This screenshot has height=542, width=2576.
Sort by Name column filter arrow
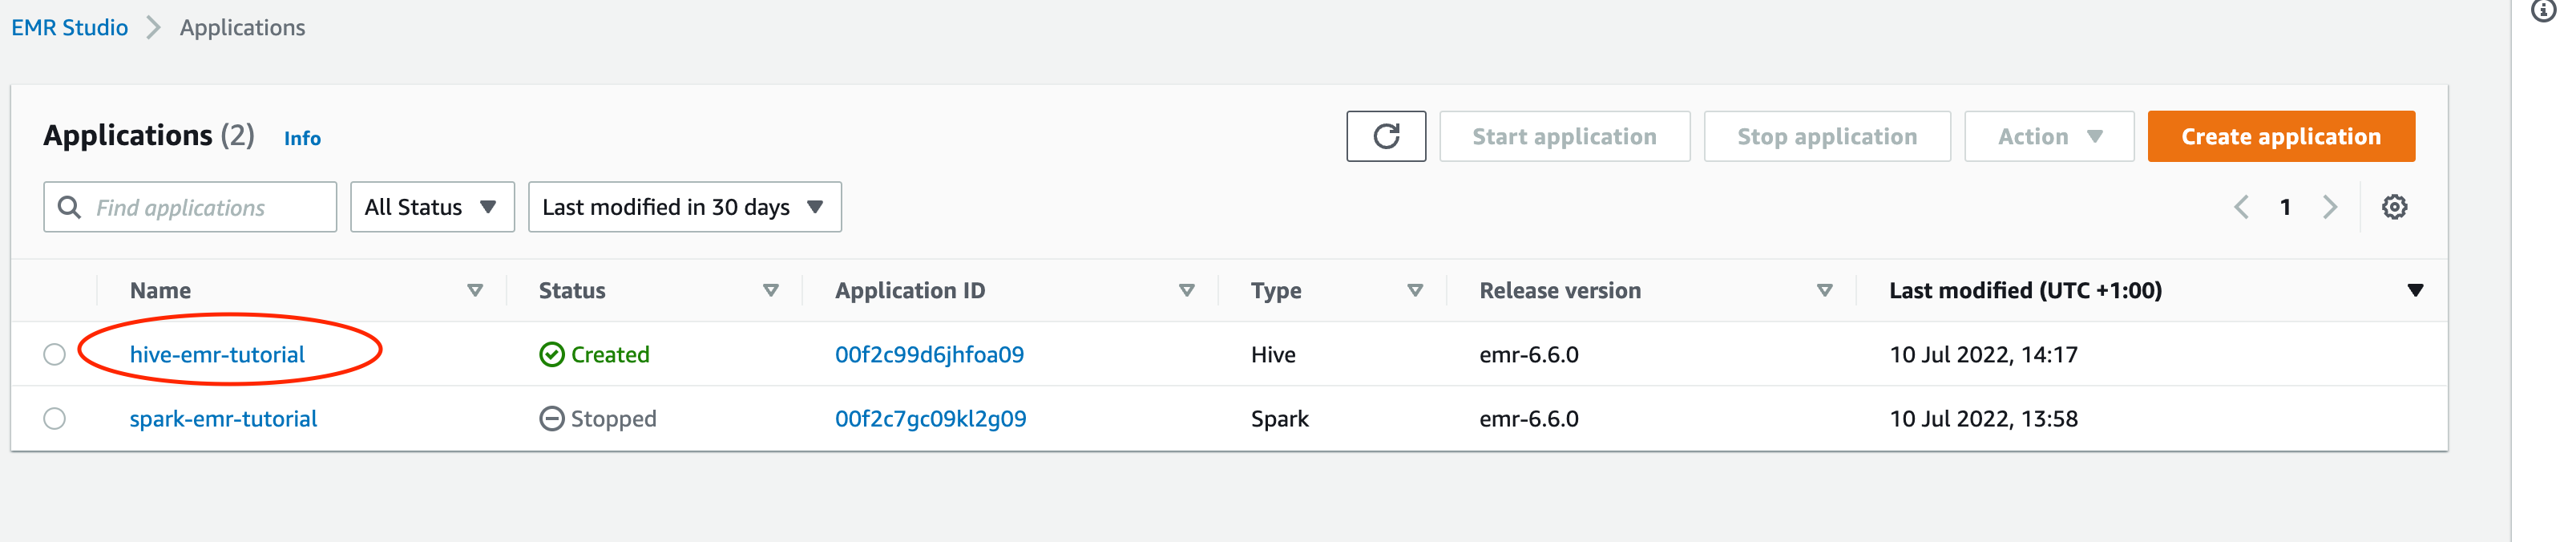click(475, 290)
